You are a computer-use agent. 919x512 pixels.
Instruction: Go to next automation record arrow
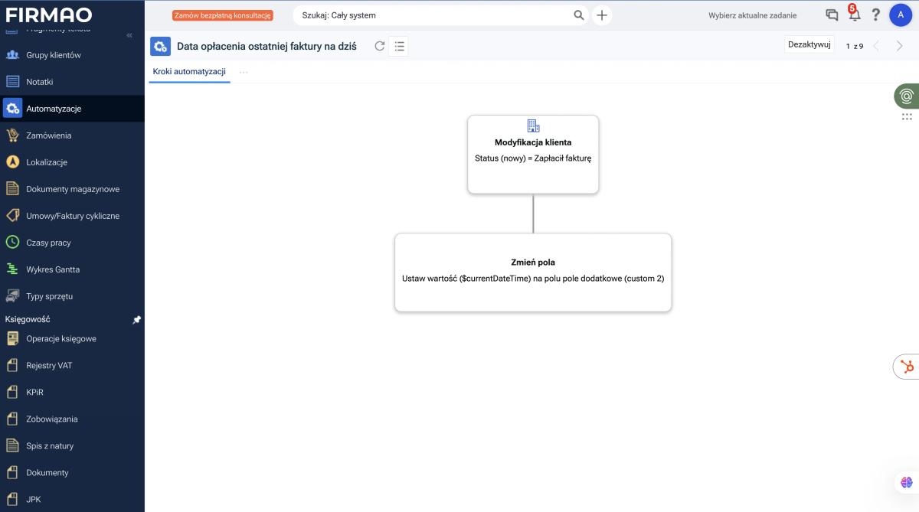(900, 46)
